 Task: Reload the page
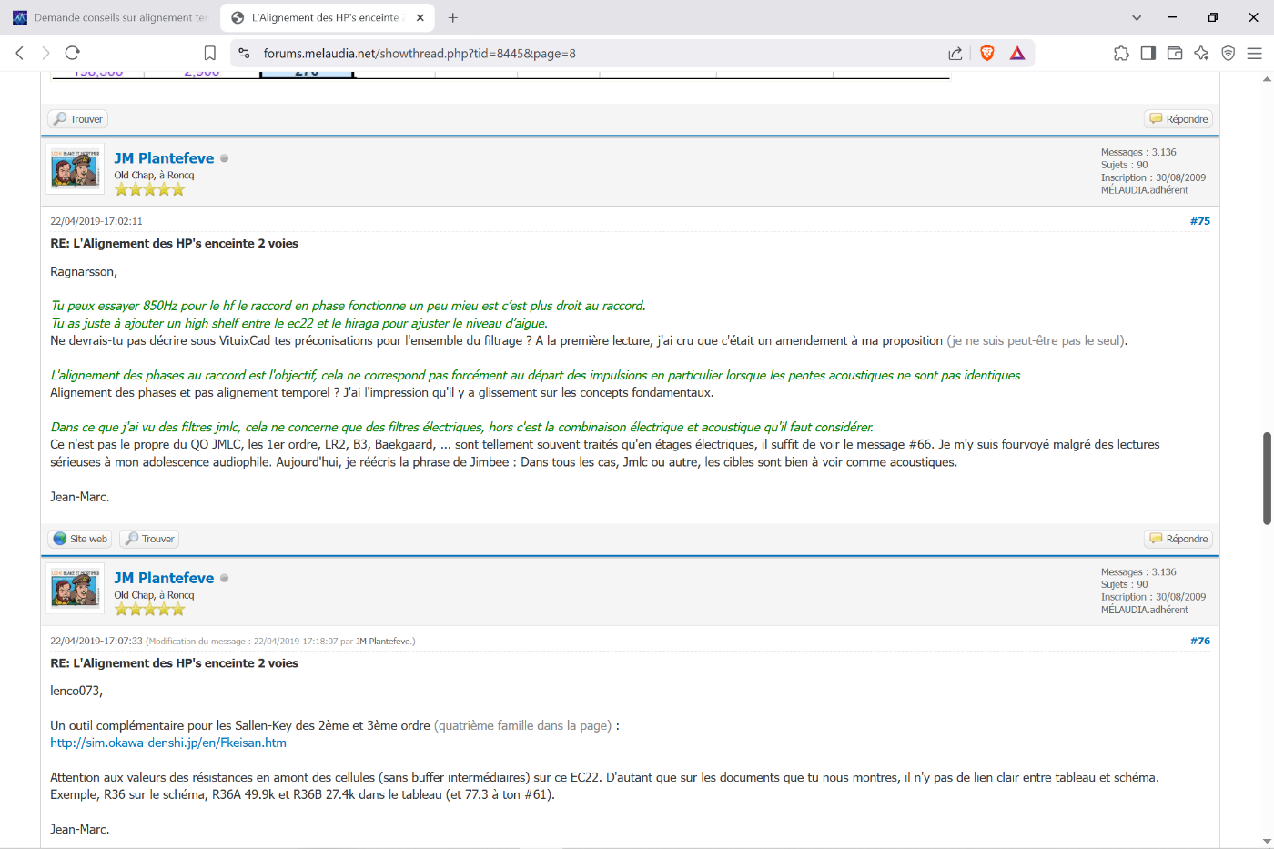pos(73,54)
